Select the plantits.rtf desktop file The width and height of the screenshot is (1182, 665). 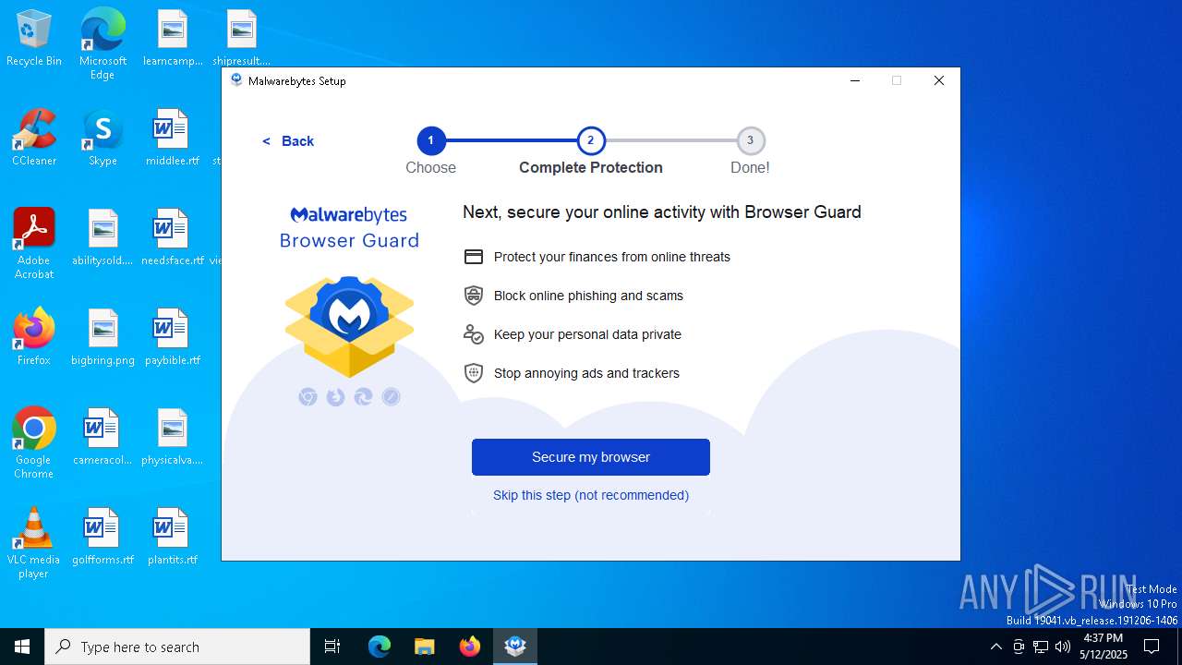coord(172,537)
